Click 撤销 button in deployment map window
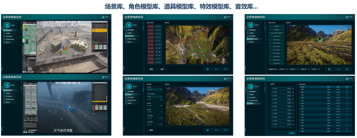Screen dimensions: 357x138 pyautogui.click(x=151, y=69)
